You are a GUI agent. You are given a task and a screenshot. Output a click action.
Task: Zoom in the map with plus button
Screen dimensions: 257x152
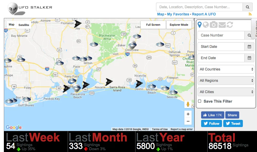click(188, 114)
